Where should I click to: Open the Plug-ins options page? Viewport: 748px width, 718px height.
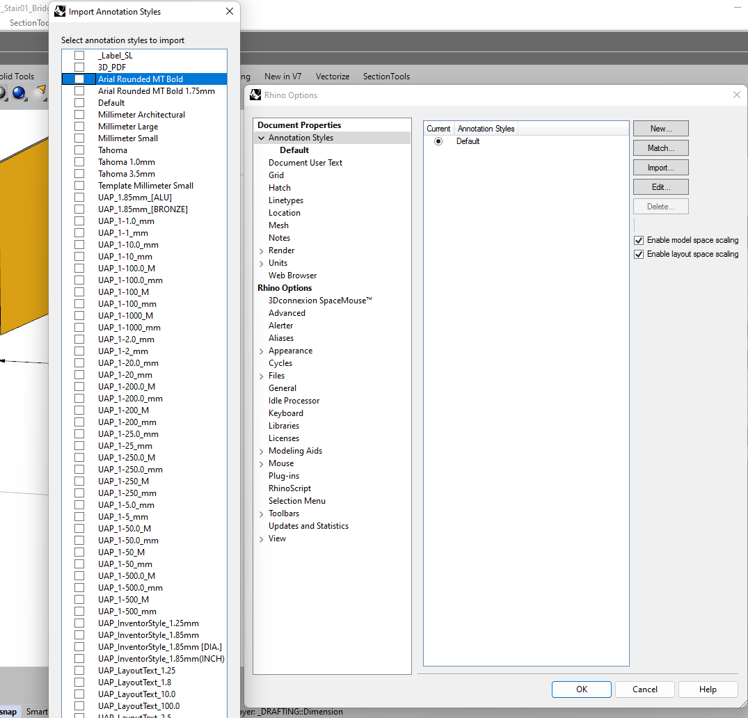point(284,476)
